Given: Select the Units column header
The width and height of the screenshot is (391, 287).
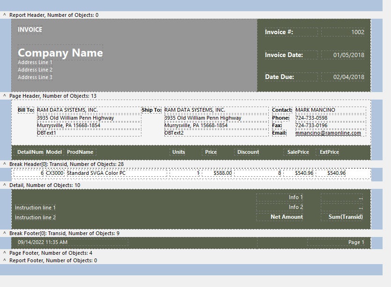Looking at the screenshot, I should click(x=178, y=152).
